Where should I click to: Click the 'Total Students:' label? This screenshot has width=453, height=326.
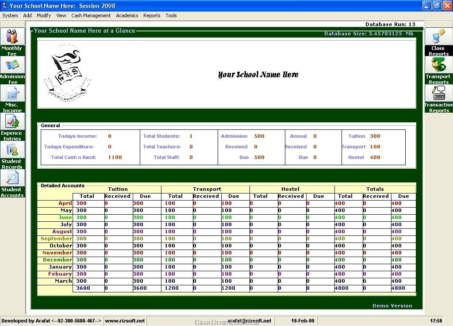[x=161, y=136]
